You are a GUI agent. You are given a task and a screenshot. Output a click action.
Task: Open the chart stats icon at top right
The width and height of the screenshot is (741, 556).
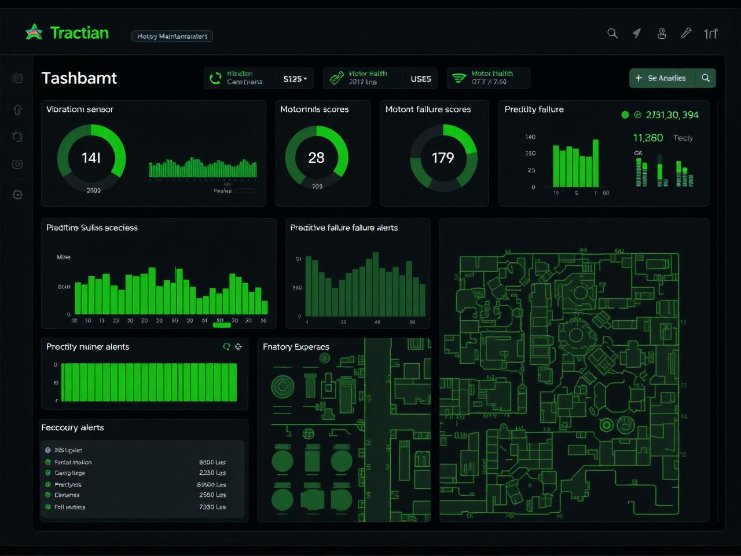pyautogui.click(x=711, y=34)
